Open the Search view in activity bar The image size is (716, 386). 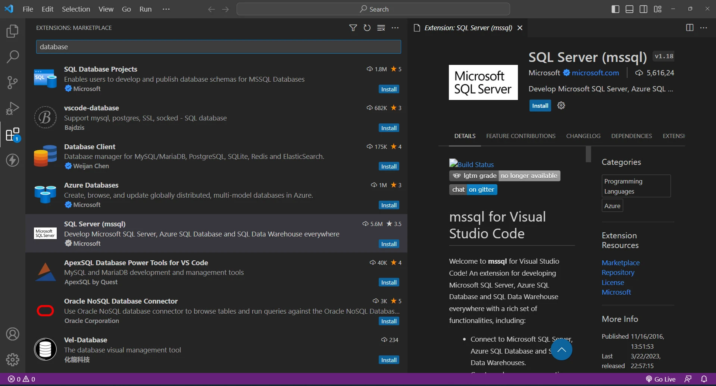click(x=12, y=57)
